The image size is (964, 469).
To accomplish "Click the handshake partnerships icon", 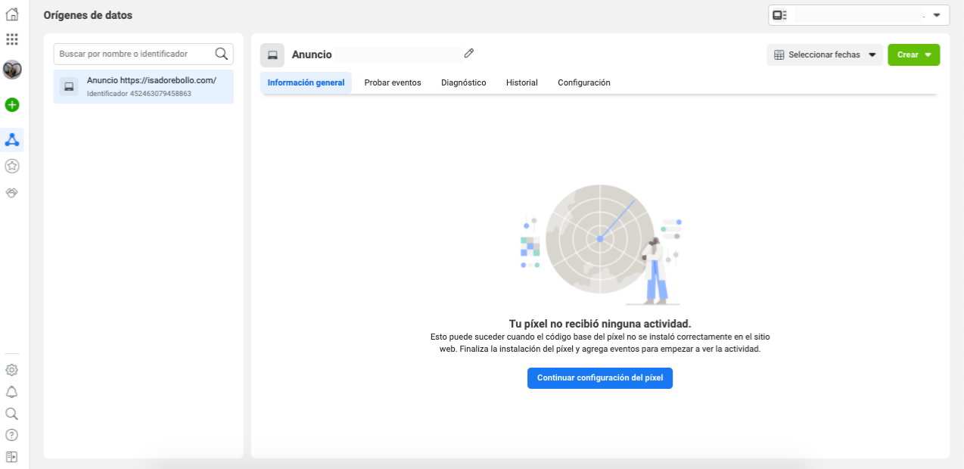I will click(11, 193).
